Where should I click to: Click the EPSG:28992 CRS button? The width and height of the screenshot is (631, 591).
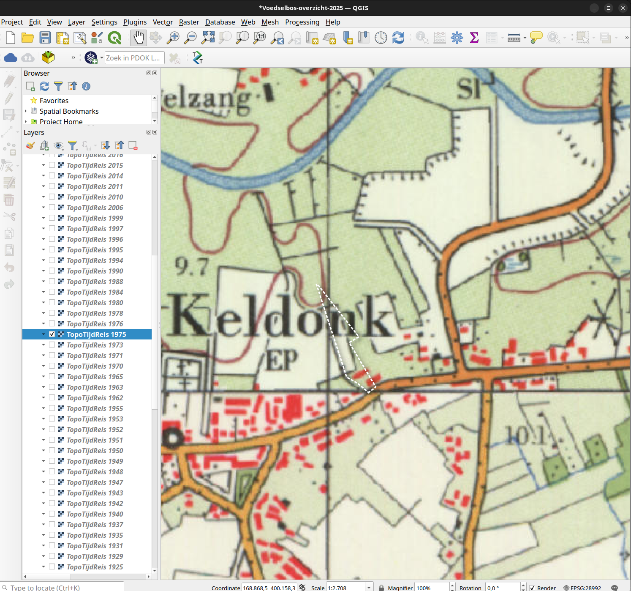click(x=582, y=588)
